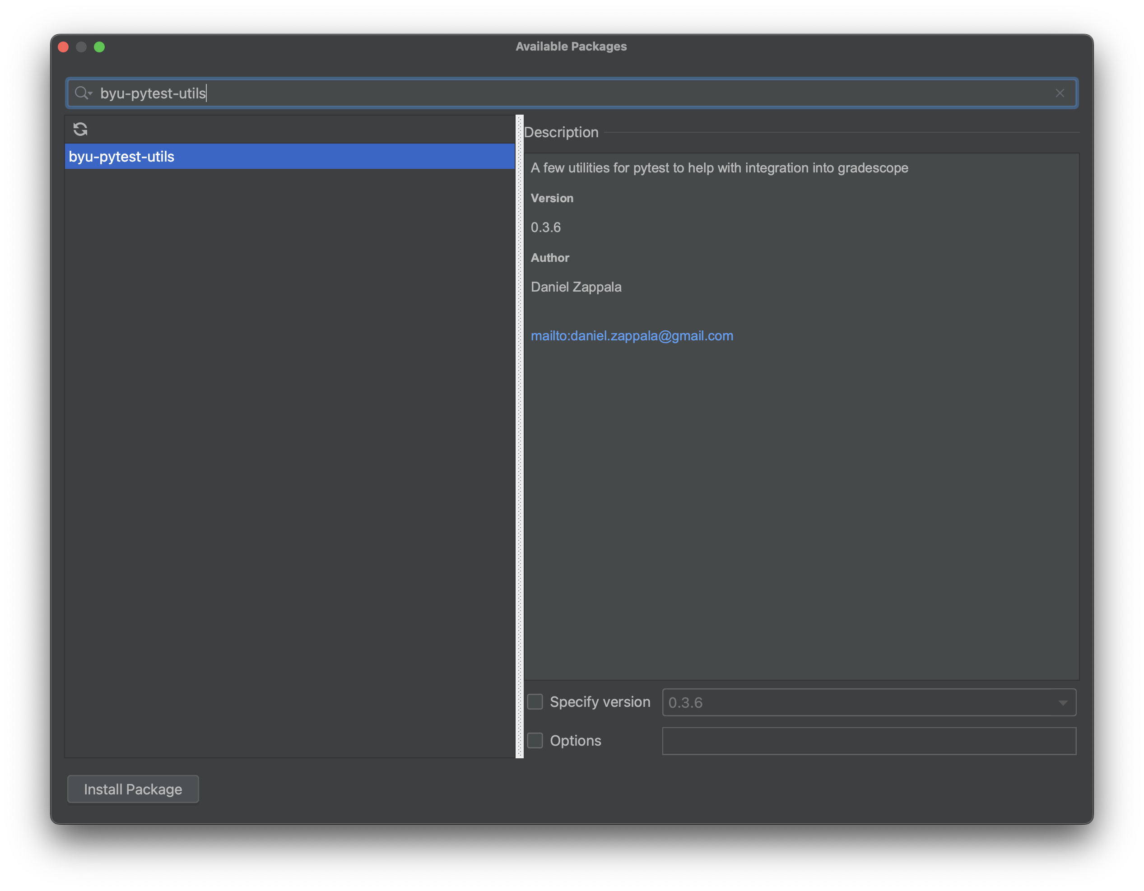
Task: Select byu-pytest-utils in the package list
Action: [x=290, y=157]
